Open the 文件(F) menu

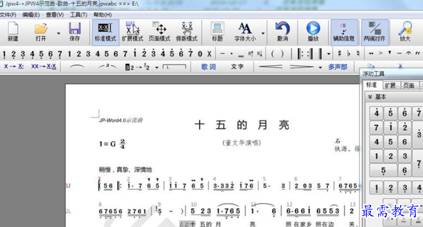(x=8, y=15)
